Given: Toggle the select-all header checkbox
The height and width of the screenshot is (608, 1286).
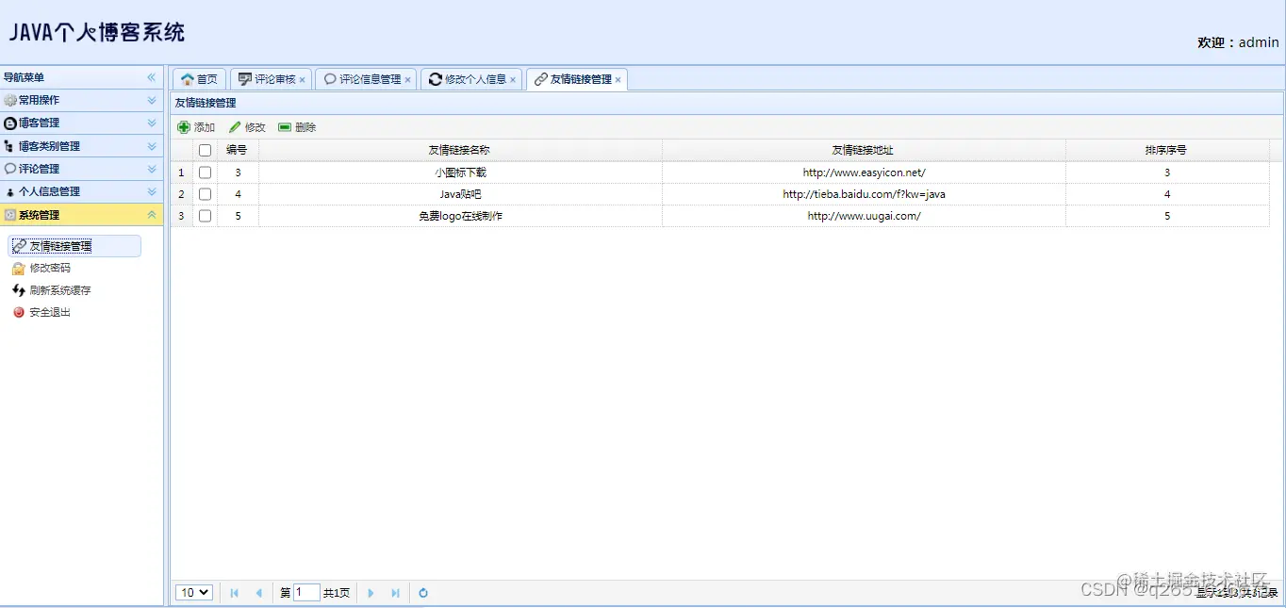Looking at the screenshot, I should [x=205, y=150].
